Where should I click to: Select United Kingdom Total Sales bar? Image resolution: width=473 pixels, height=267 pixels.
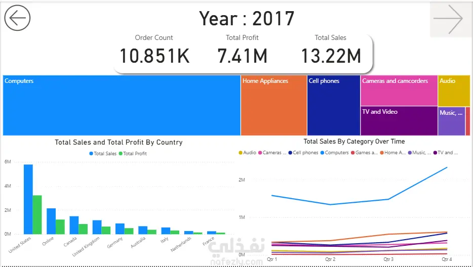tap(97, 227)
